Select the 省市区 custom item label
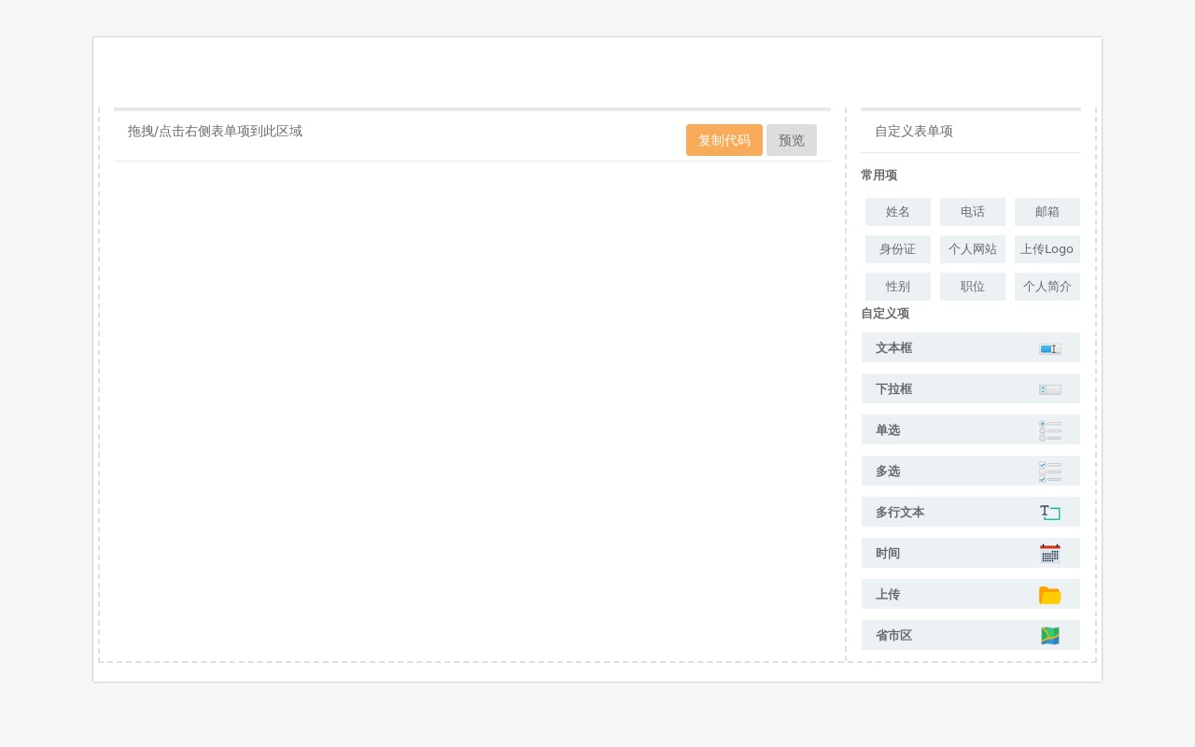The image size is (1195, 747). tap(893, 635)
